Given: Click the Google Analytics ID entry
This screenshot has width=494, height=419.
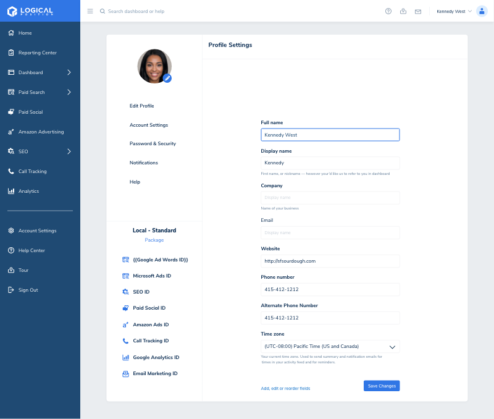Looking at the screenshot, I should [151, 358].
